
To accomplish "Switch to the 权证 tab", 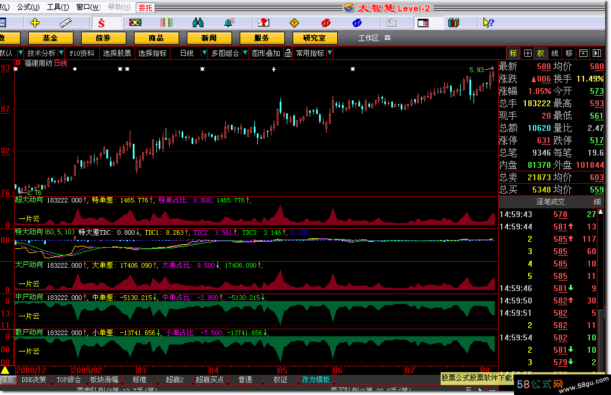I will point(280,379).
